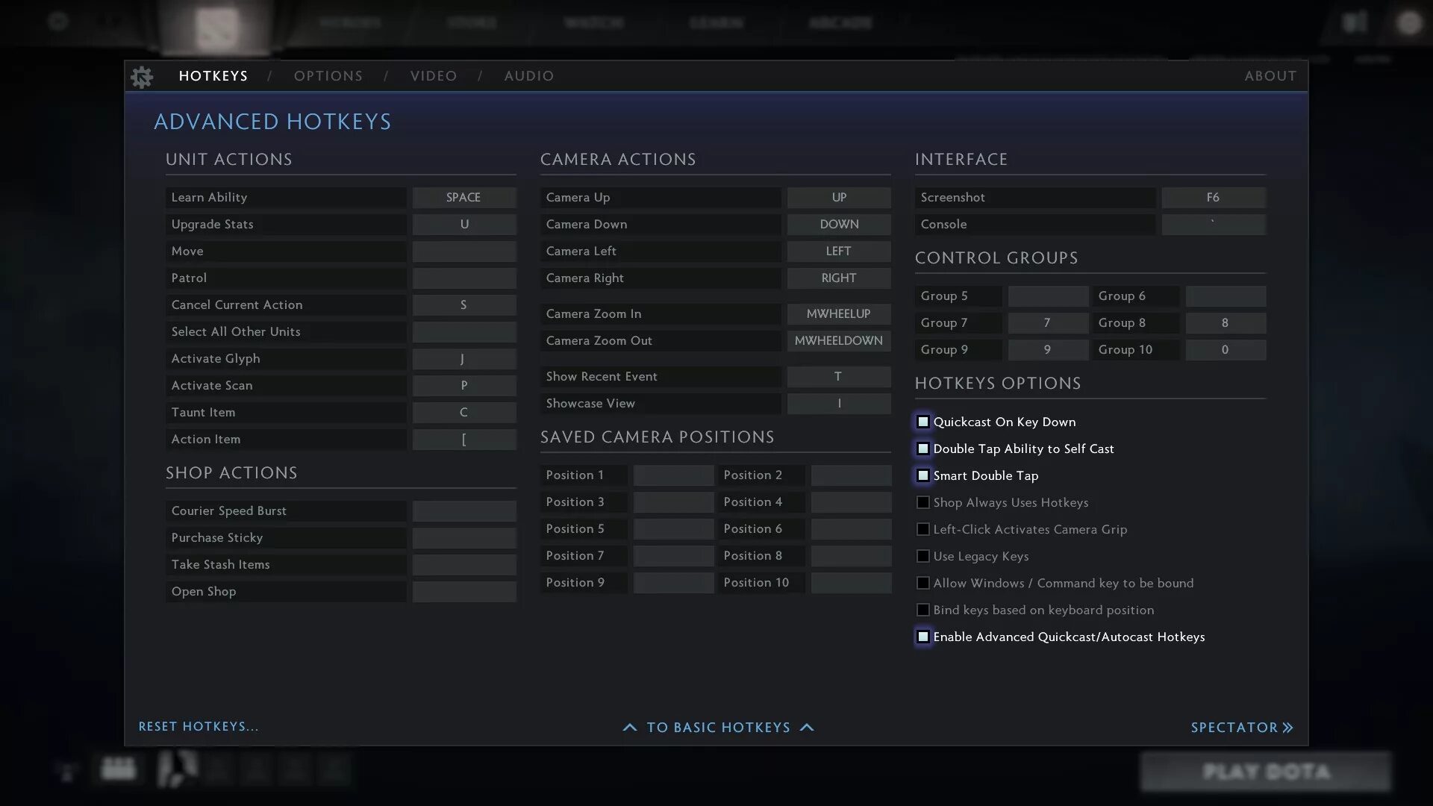Rebind Show Recent Event key T
The height and width of the screenshot is (806, 1433).
click(839, 377)
